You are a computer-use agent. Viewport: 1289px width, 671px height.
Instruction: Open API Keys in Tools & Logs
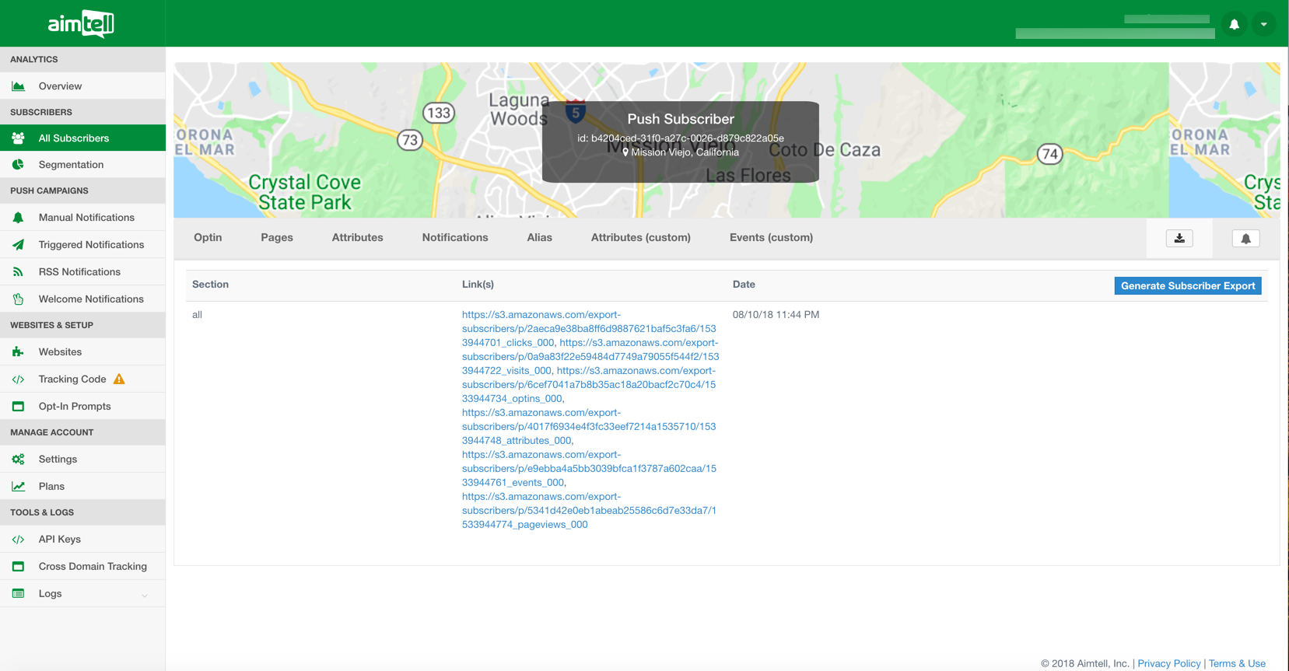(x=59, y=540)
